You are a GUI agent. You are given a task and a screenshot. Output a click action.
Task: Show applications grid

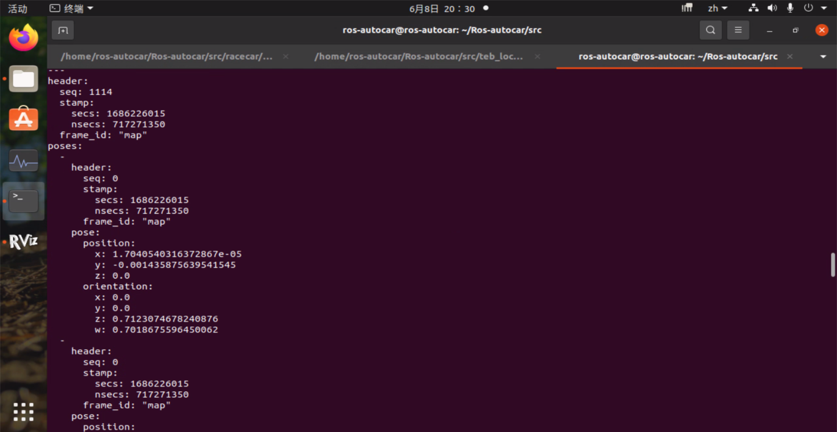click(x=24, y=412)
